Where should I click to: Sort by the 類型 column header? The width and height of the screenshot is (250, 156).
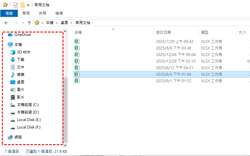point(205,33)
